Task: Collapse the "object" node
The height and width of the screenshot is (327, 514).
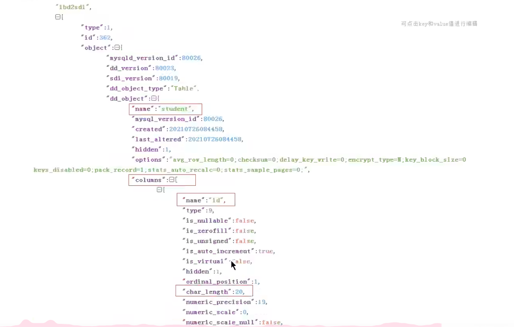Action: [117, 48]
